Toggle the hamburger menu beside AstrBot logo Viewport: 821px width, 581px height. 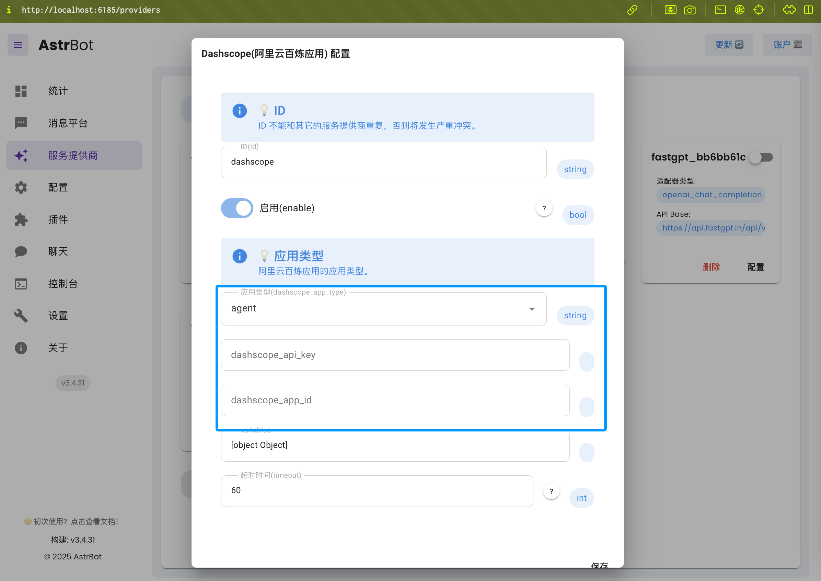coord(18,45)
